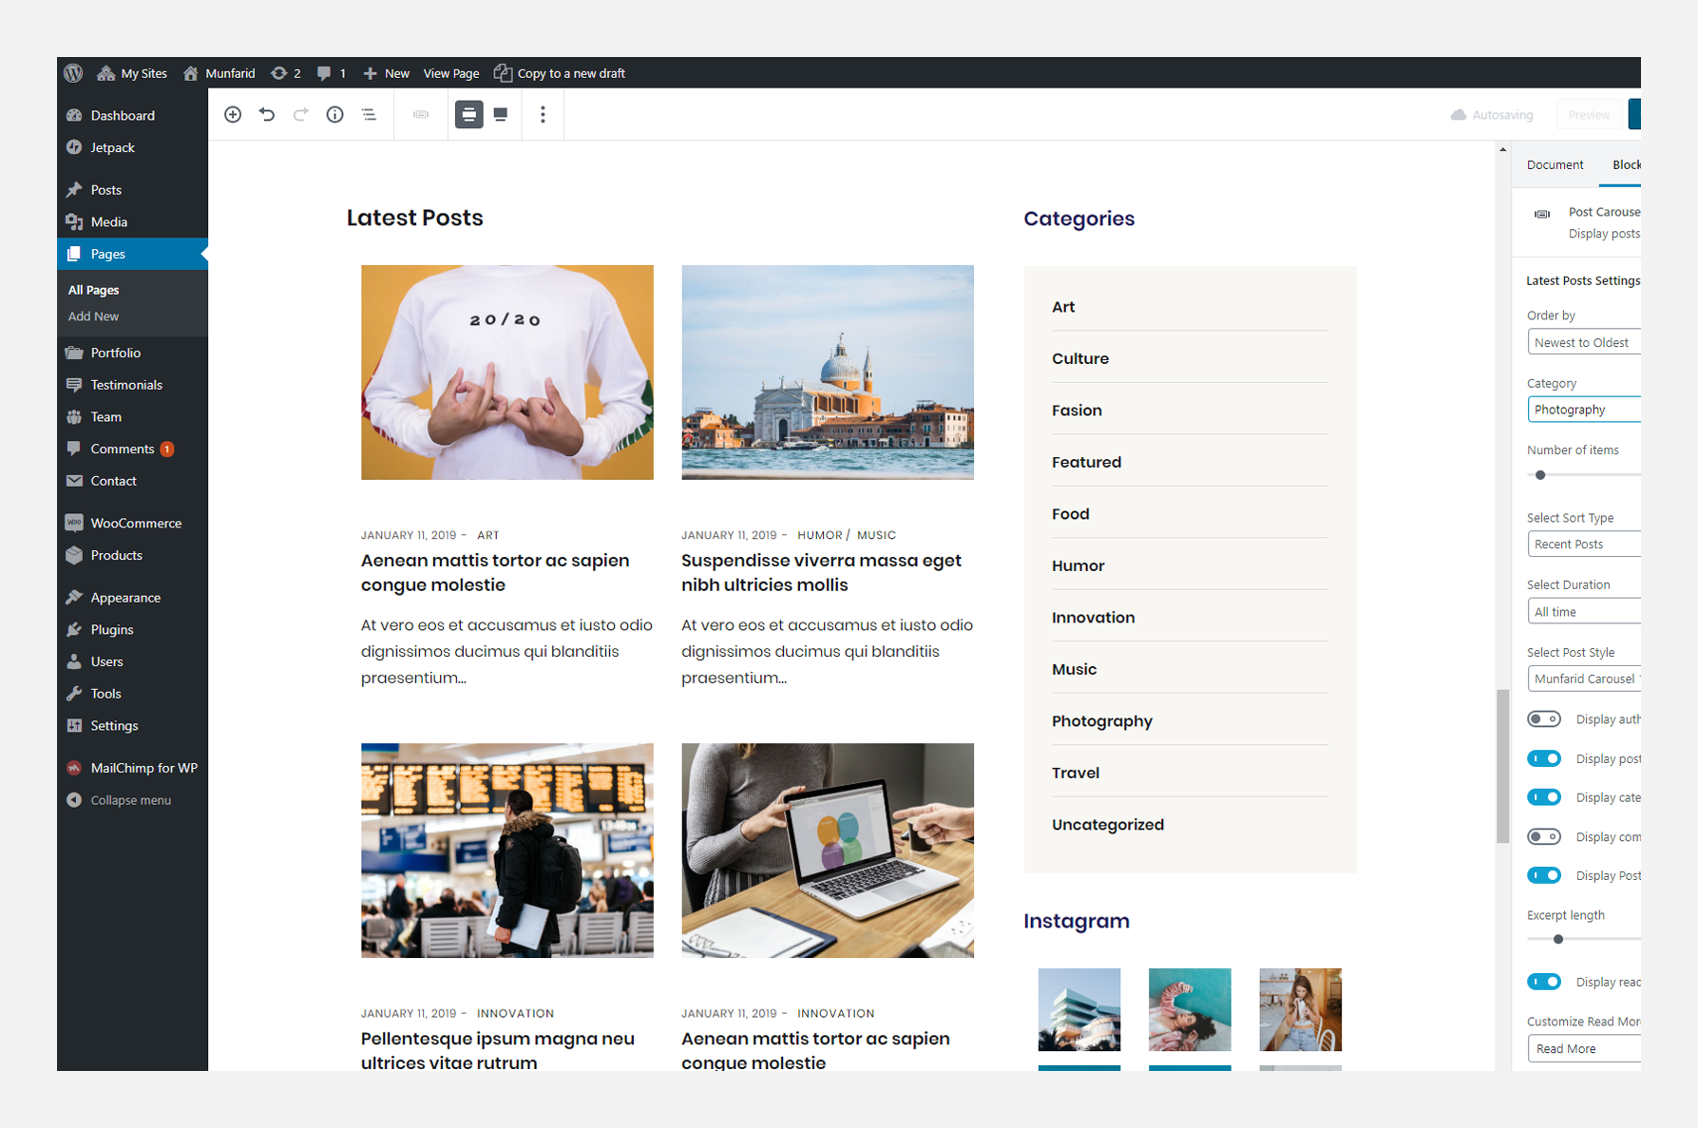Click the WordPress logo in admin bar

point(74,73)
